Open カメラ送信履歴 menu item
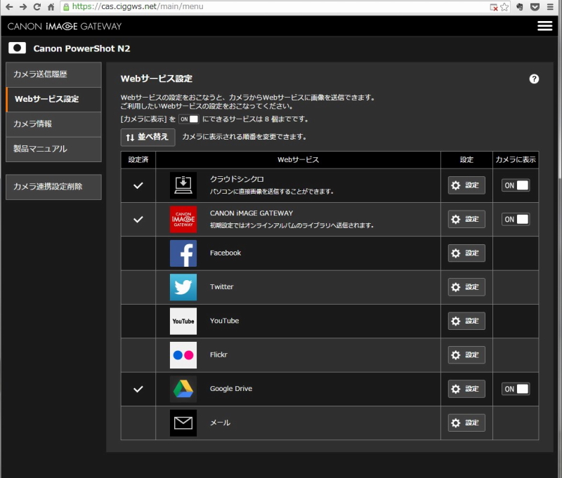This screenshot has width=562, height=478. coord(54,74)
